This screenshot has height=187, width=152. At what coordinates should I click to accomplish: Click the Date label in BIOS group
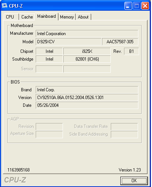tap(27, 105)
